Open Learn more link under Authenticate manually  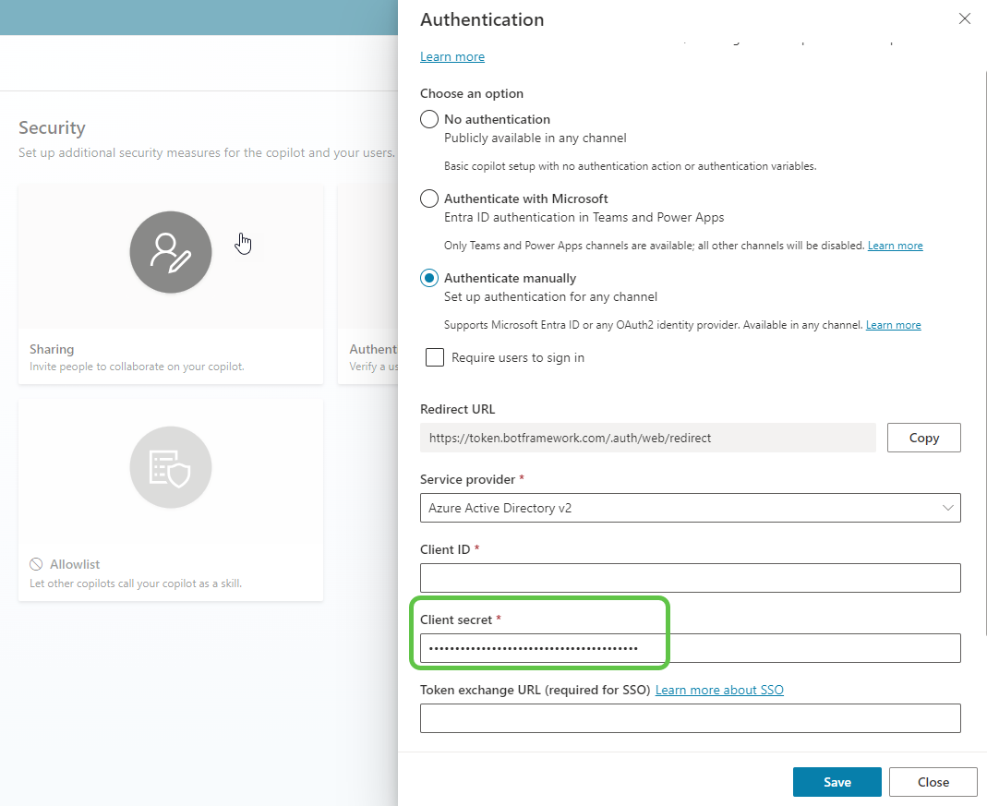coord(893,325)
